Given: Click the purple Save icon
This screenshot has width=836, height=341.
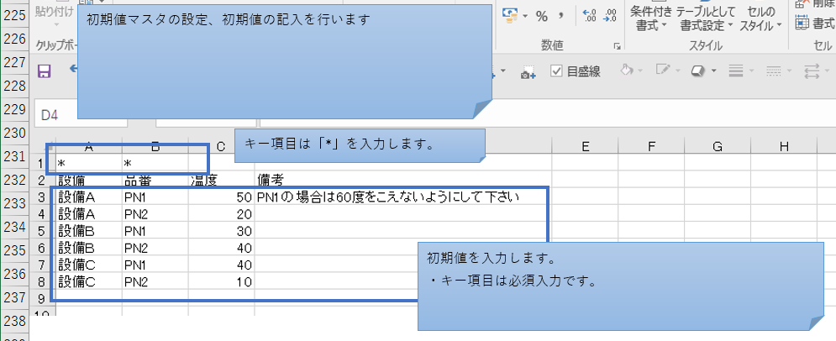Looking at the screenshot, I should click(45, 72).
